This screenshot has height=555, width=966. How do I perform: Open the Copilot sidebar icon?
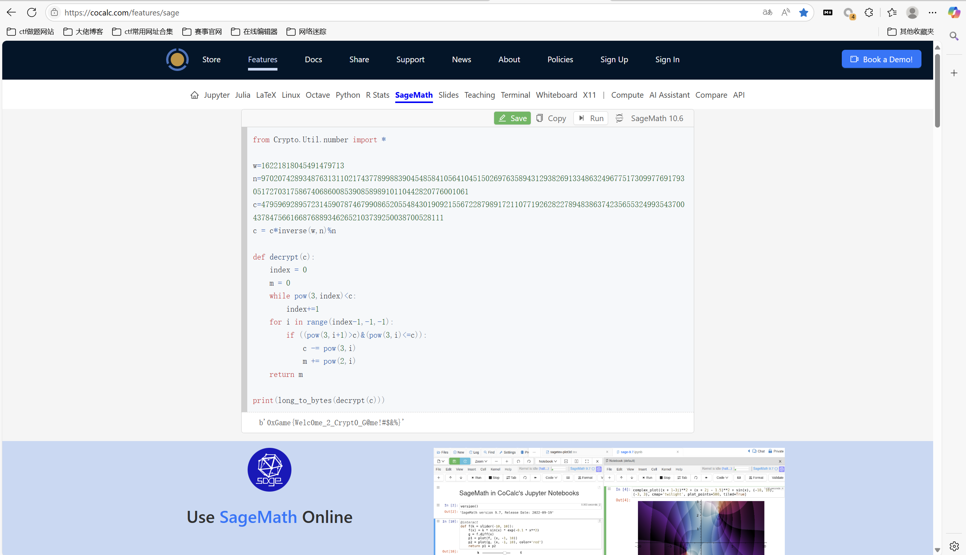coord(954,12)
